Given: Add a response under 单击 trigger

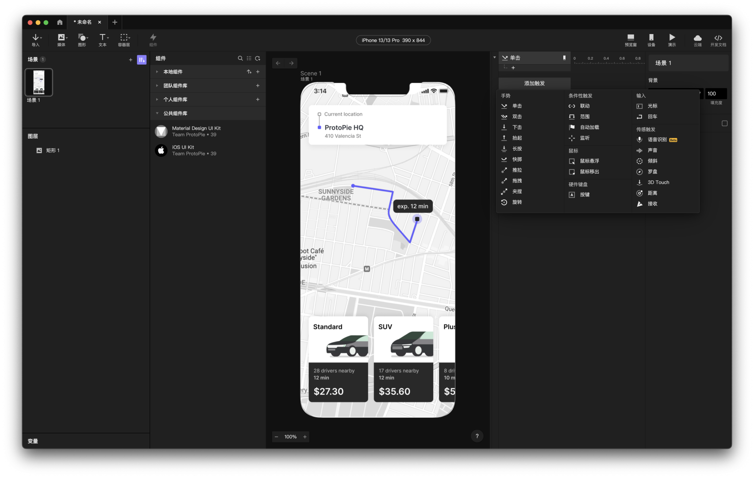Looking at the screenshot, I should [x=513, y=68].
